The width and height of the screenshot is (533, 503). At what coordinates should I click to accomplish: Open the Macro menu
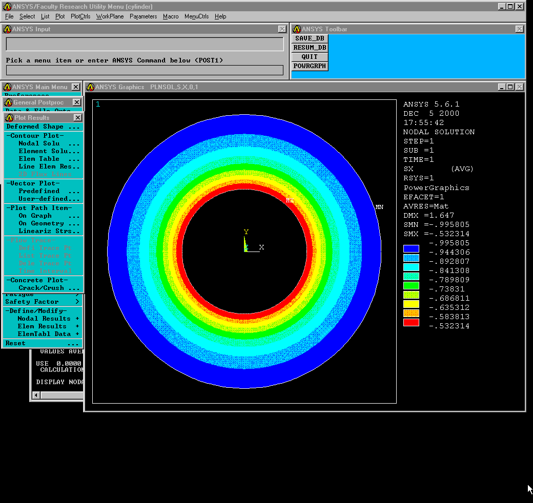pyautogui.click(x=171, y=16)
